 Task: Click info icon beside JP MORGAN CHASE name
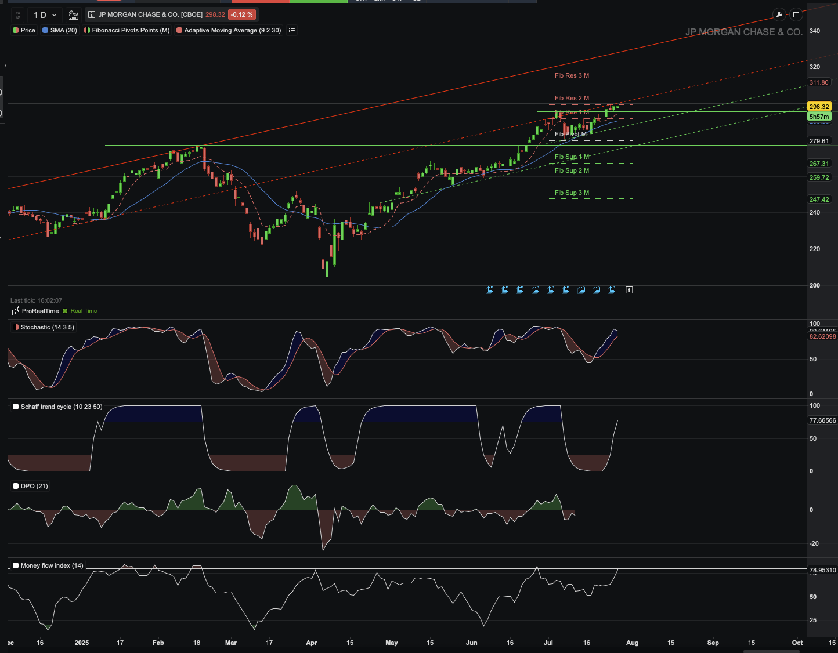92,14
